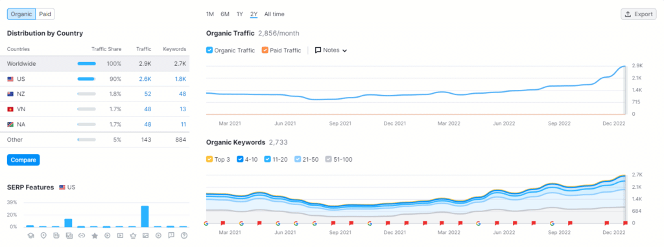The width and height of the screenshot is (664, 247).
Task: Open the NZ traffic 52 link
Action: [x=147, y=94]
